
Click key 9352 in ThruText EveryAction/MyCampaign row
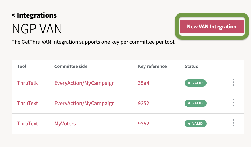144,103
